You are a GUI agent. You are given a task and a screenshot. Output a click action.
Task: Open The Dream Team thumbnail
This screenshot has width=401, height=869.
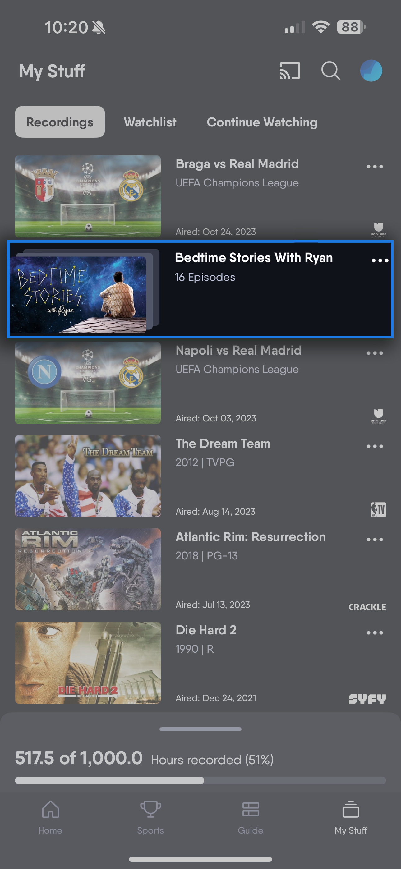click(x=88, y=476)
